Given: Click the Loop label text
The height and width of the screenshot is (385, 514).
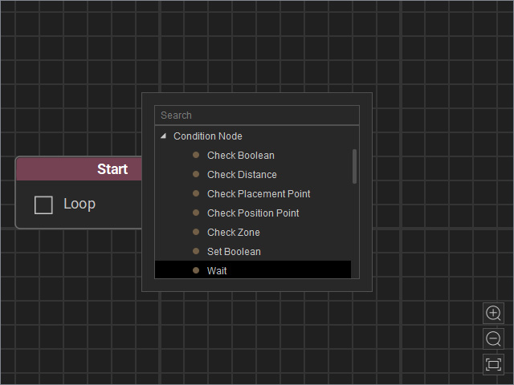Looking at the screenshot, I should tap(80, 205).
